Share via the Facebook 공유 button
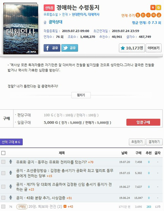The width and height of the screenshot is (164, 211). [52, 48]
